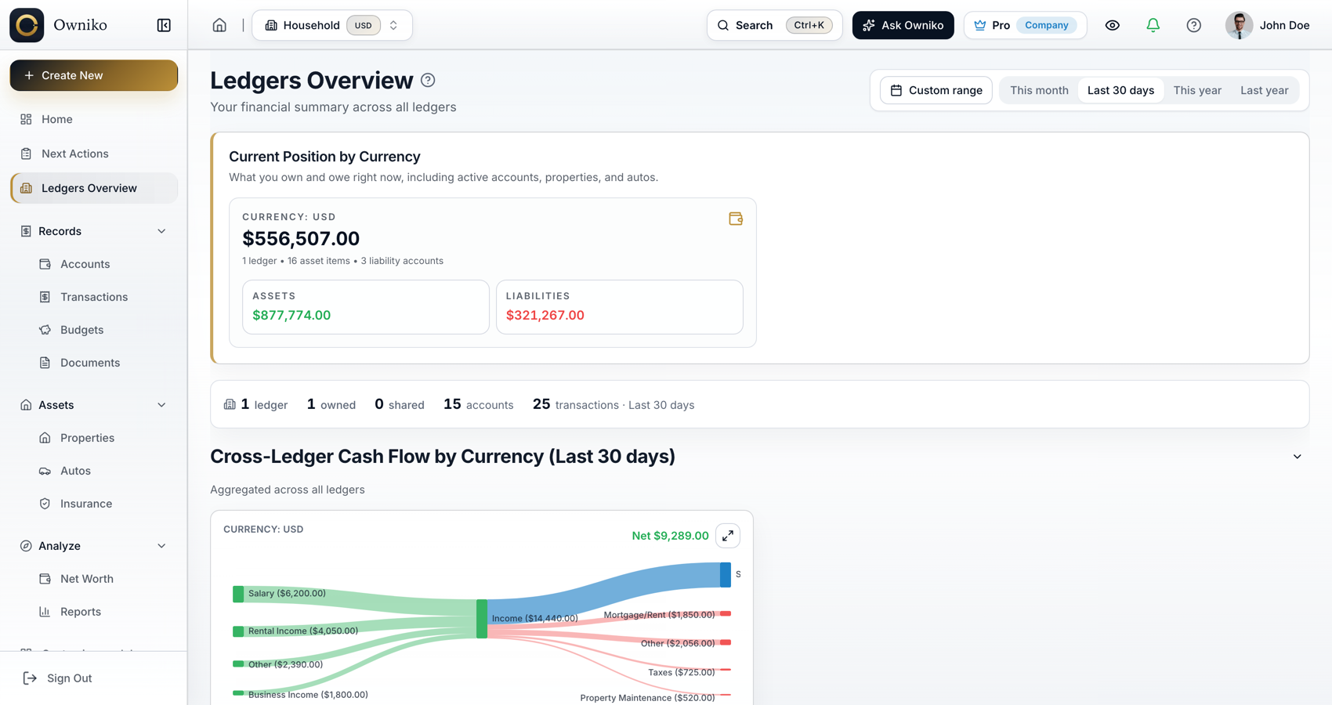Click the Company plan badge

[1046, 25]
